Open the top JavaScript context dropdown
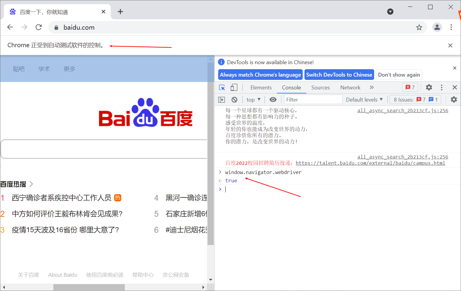 pyautogui.click(x=253, y=99)
